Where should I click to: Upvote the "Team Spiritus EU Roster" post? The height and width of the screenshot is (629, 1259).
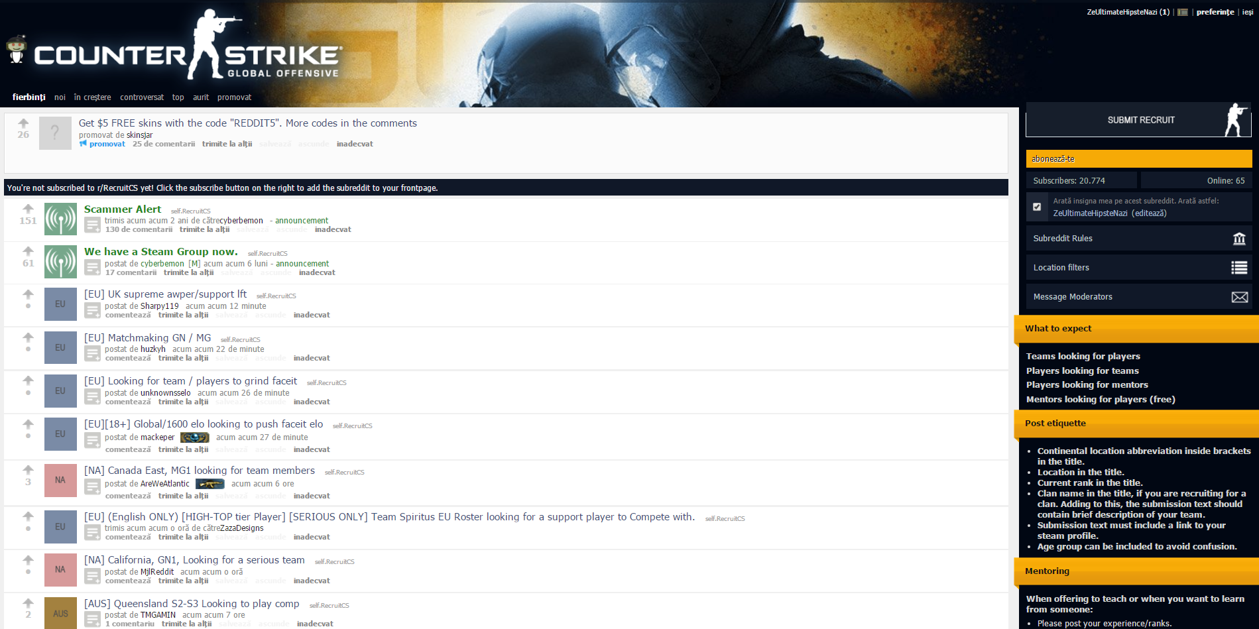coord(28,516)
